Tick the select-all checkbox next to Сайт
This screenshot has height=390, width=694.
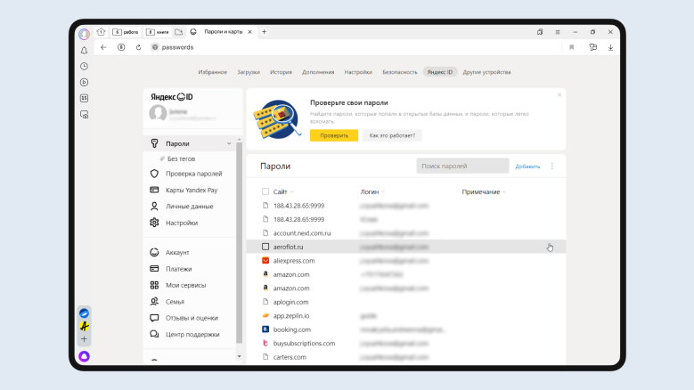[x=265, y=191]
